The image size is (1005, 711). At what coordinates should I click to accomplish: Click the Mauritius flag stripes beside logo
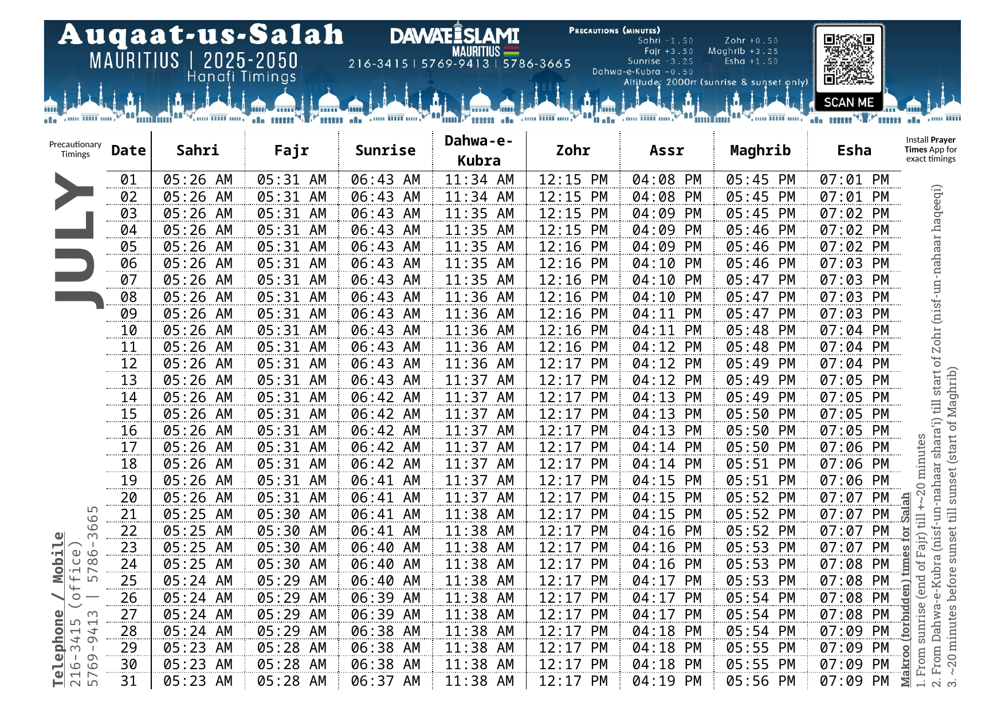(x=511, y=51)
